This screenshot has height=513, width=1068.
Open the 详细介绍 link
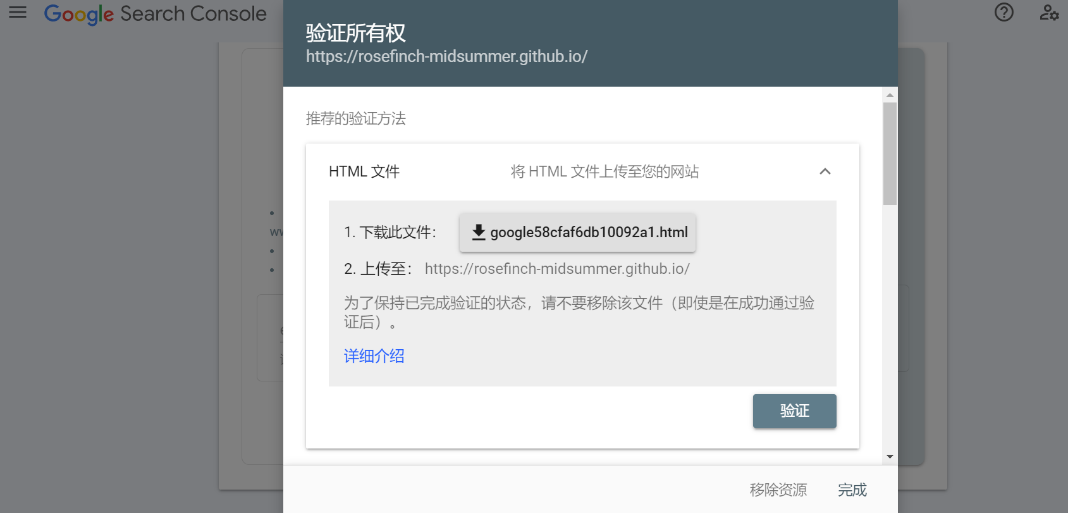point(374,356)
